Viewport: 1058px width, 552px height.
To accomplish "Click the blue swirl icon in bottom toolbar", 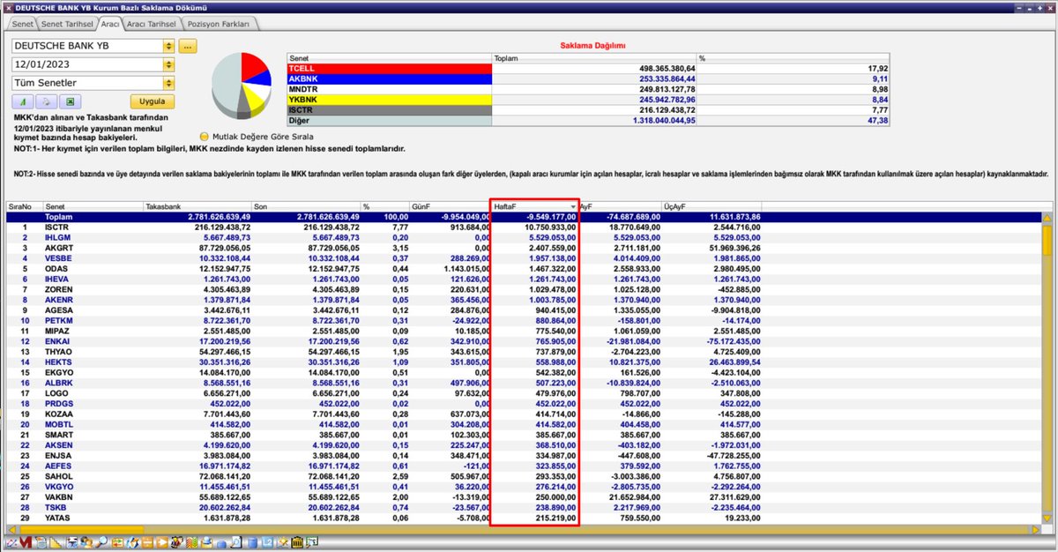I will (132, 542).
